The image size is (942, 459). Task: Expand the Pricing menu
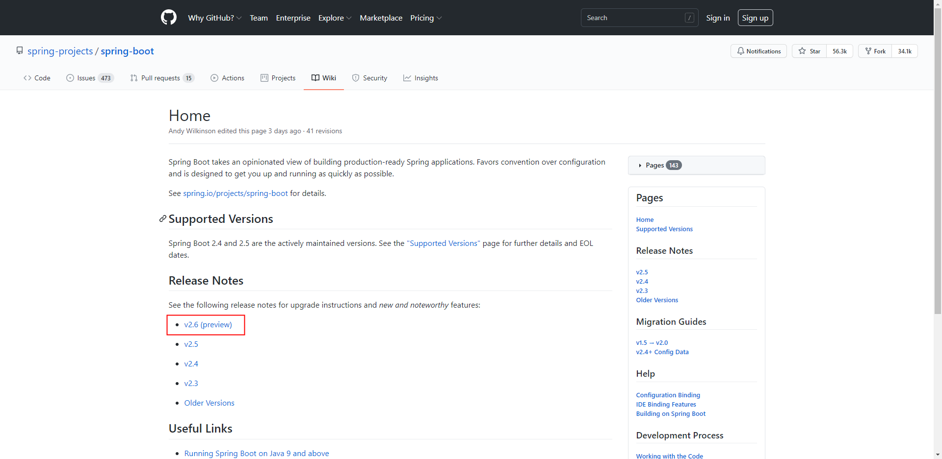pyautogui.click(x=426, y=18)
